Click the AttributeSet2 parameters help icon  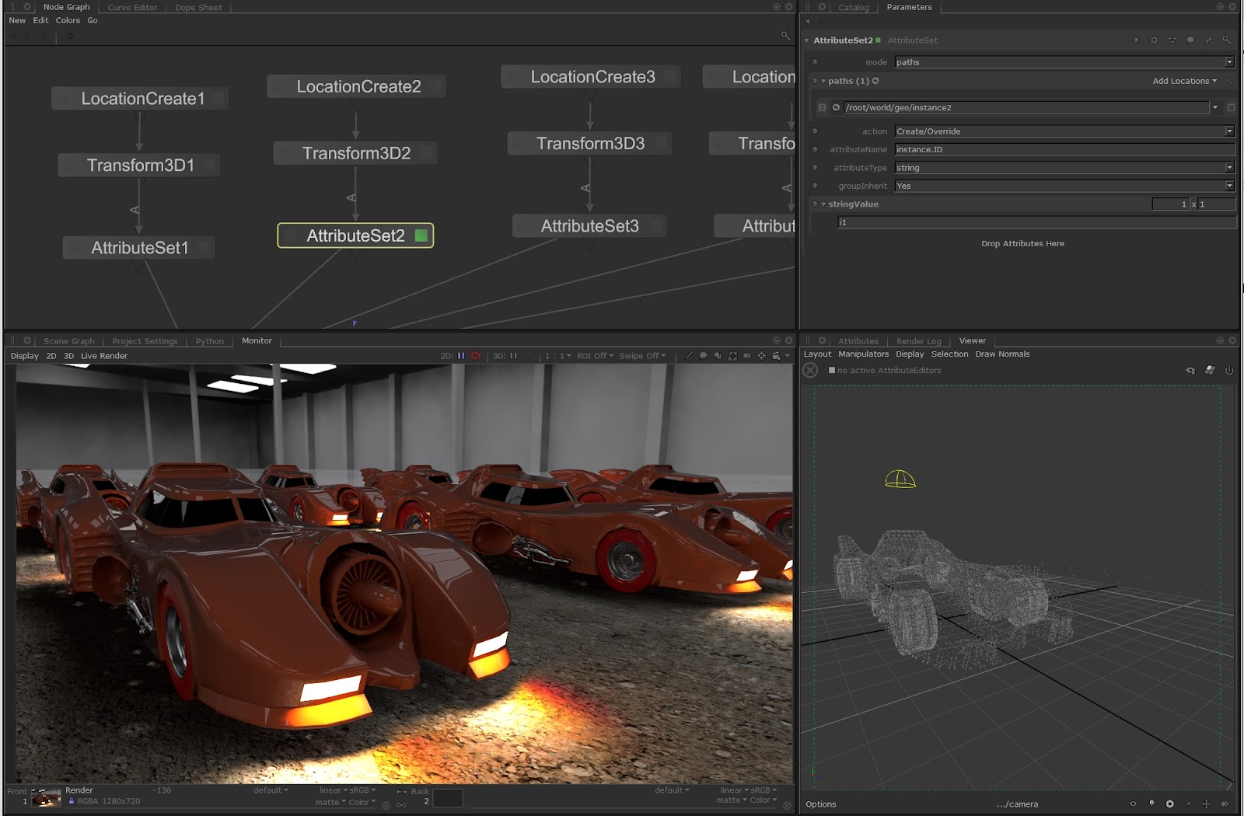coord(1136,40)
